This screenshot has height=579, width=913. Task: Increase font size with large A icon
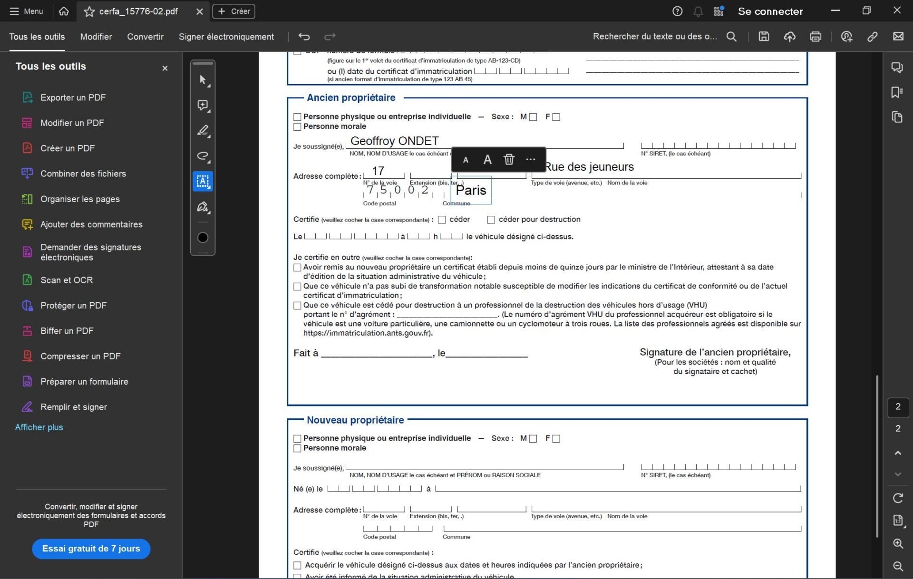(x=487, y=160)
